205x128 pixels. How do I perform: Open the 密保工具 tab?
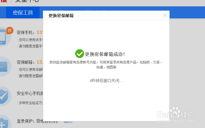click(23, 13)
